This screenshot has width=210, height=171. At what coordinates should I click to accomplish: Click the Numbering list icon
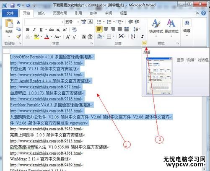(x=109, y=22)
